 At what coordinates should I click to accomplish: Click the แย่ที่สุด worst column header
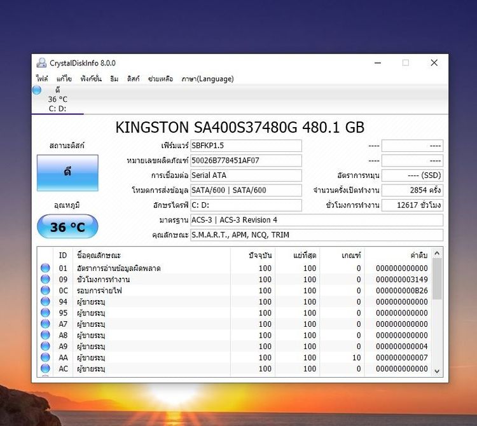click(297, 256)
